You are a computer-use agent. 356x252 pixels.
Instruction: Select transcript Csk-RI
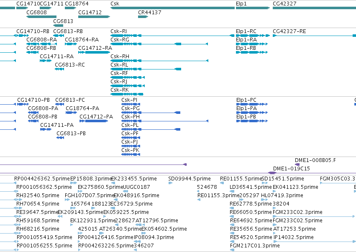pyautogui.click(x=172, y=36)
